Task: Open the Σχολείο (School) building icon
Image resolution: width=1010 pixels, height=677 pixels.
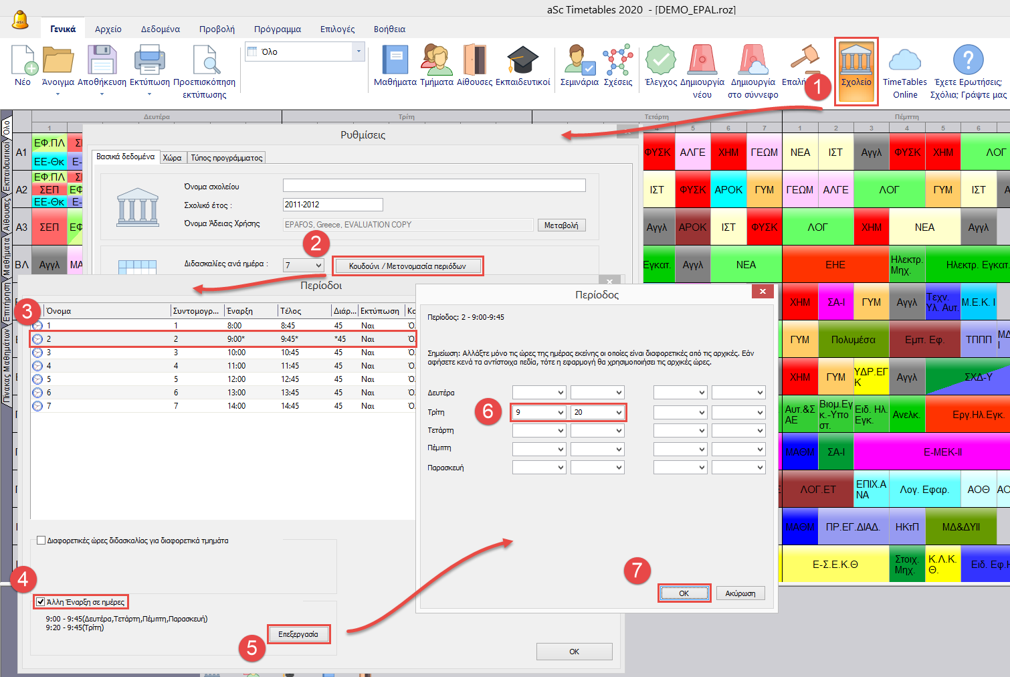Action: [x=856, y=60]
